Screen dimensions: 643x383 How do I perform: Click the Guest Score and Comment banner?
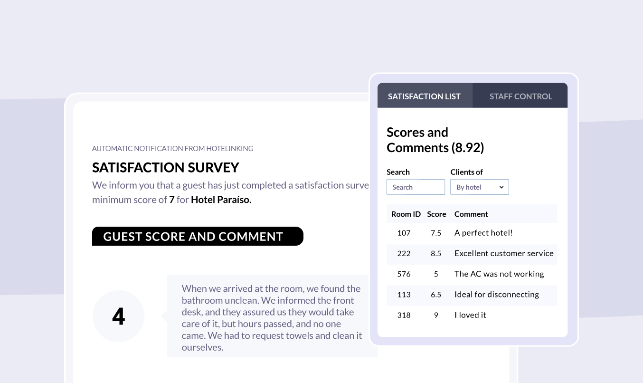[198, 236]
